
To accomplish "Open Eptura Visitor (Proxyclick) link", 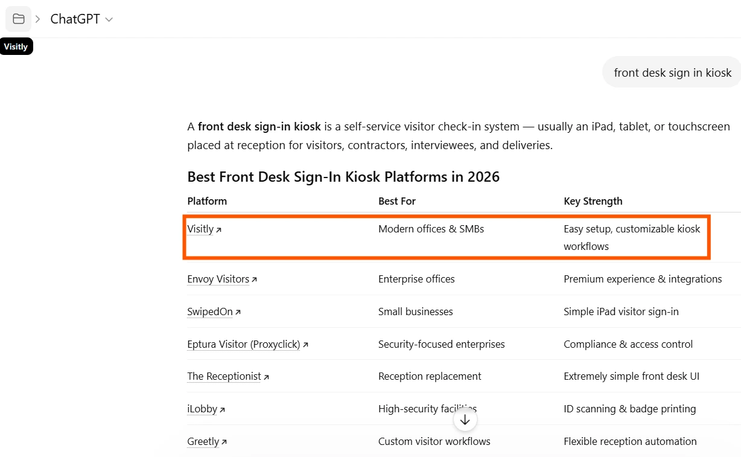I will 248,344.
